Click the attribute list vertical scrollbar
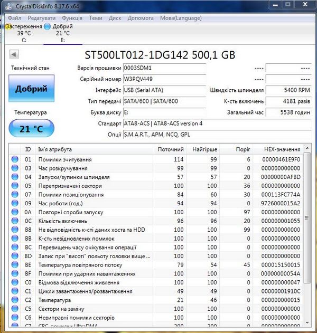The height and width of the screenshot is (333, 317). (x=307, y=237)
